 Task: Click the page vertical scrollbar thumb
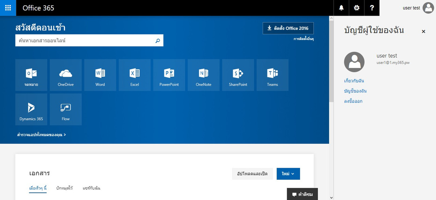(x=331, y=61)
